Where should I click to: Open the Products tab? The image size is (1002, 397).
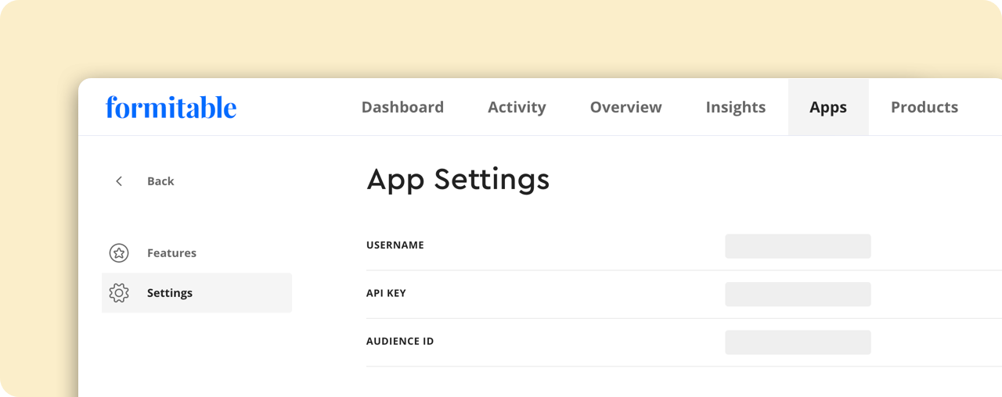pyautogui.click(x=925, y=107)
